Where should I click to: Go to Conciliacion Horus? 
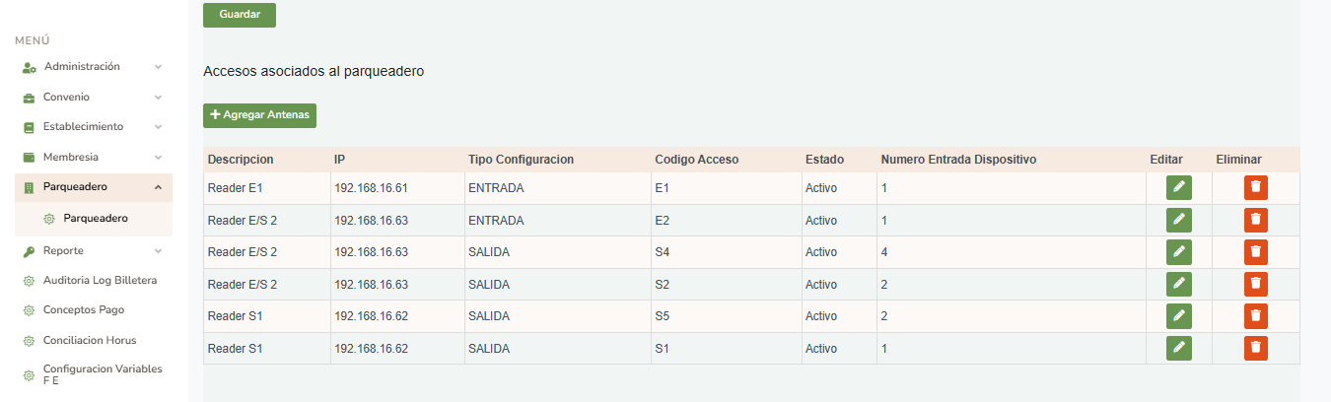[x=89, y=341]
